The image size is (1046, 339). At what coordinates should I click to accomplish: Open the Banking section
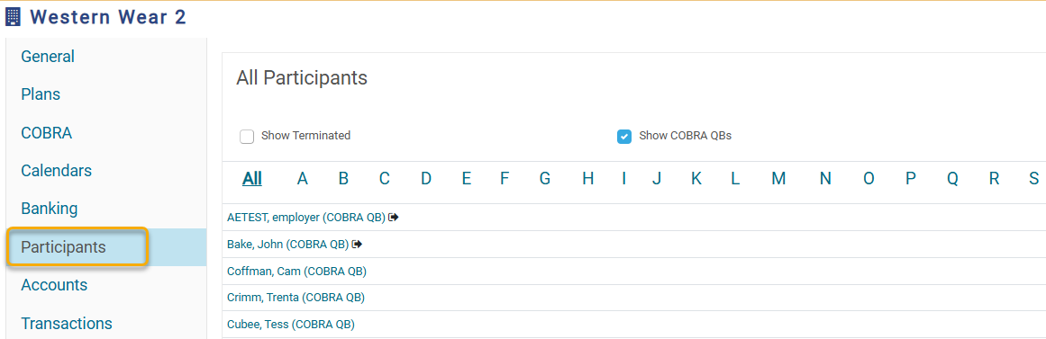pyautogui.click(x=50, y=209)
